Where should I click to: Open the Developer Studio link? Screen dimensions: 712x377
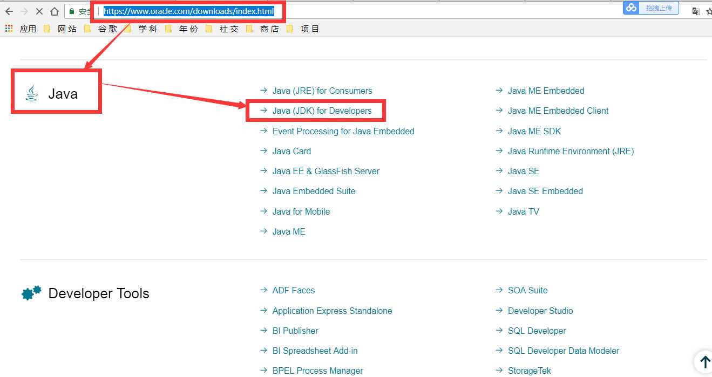click(x=540, y=311)
